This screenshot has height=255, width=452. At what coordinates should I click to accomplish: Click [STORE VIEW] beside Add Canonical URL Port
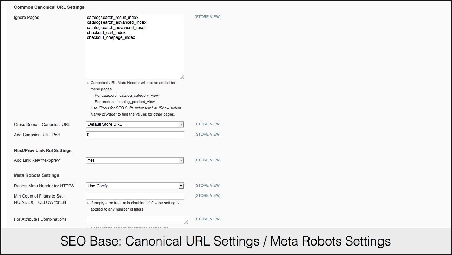(207, 134)
